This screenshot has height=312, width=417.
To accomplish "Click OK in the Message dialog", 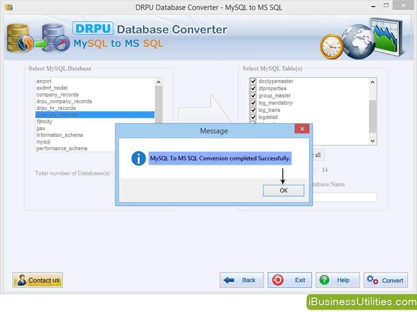I will click(x=283, y=191).
